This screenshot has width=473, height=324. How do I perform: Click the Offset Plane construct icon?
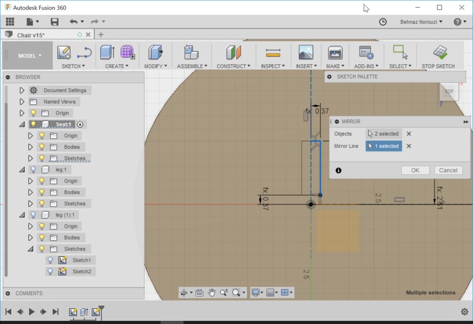(234, 52)
